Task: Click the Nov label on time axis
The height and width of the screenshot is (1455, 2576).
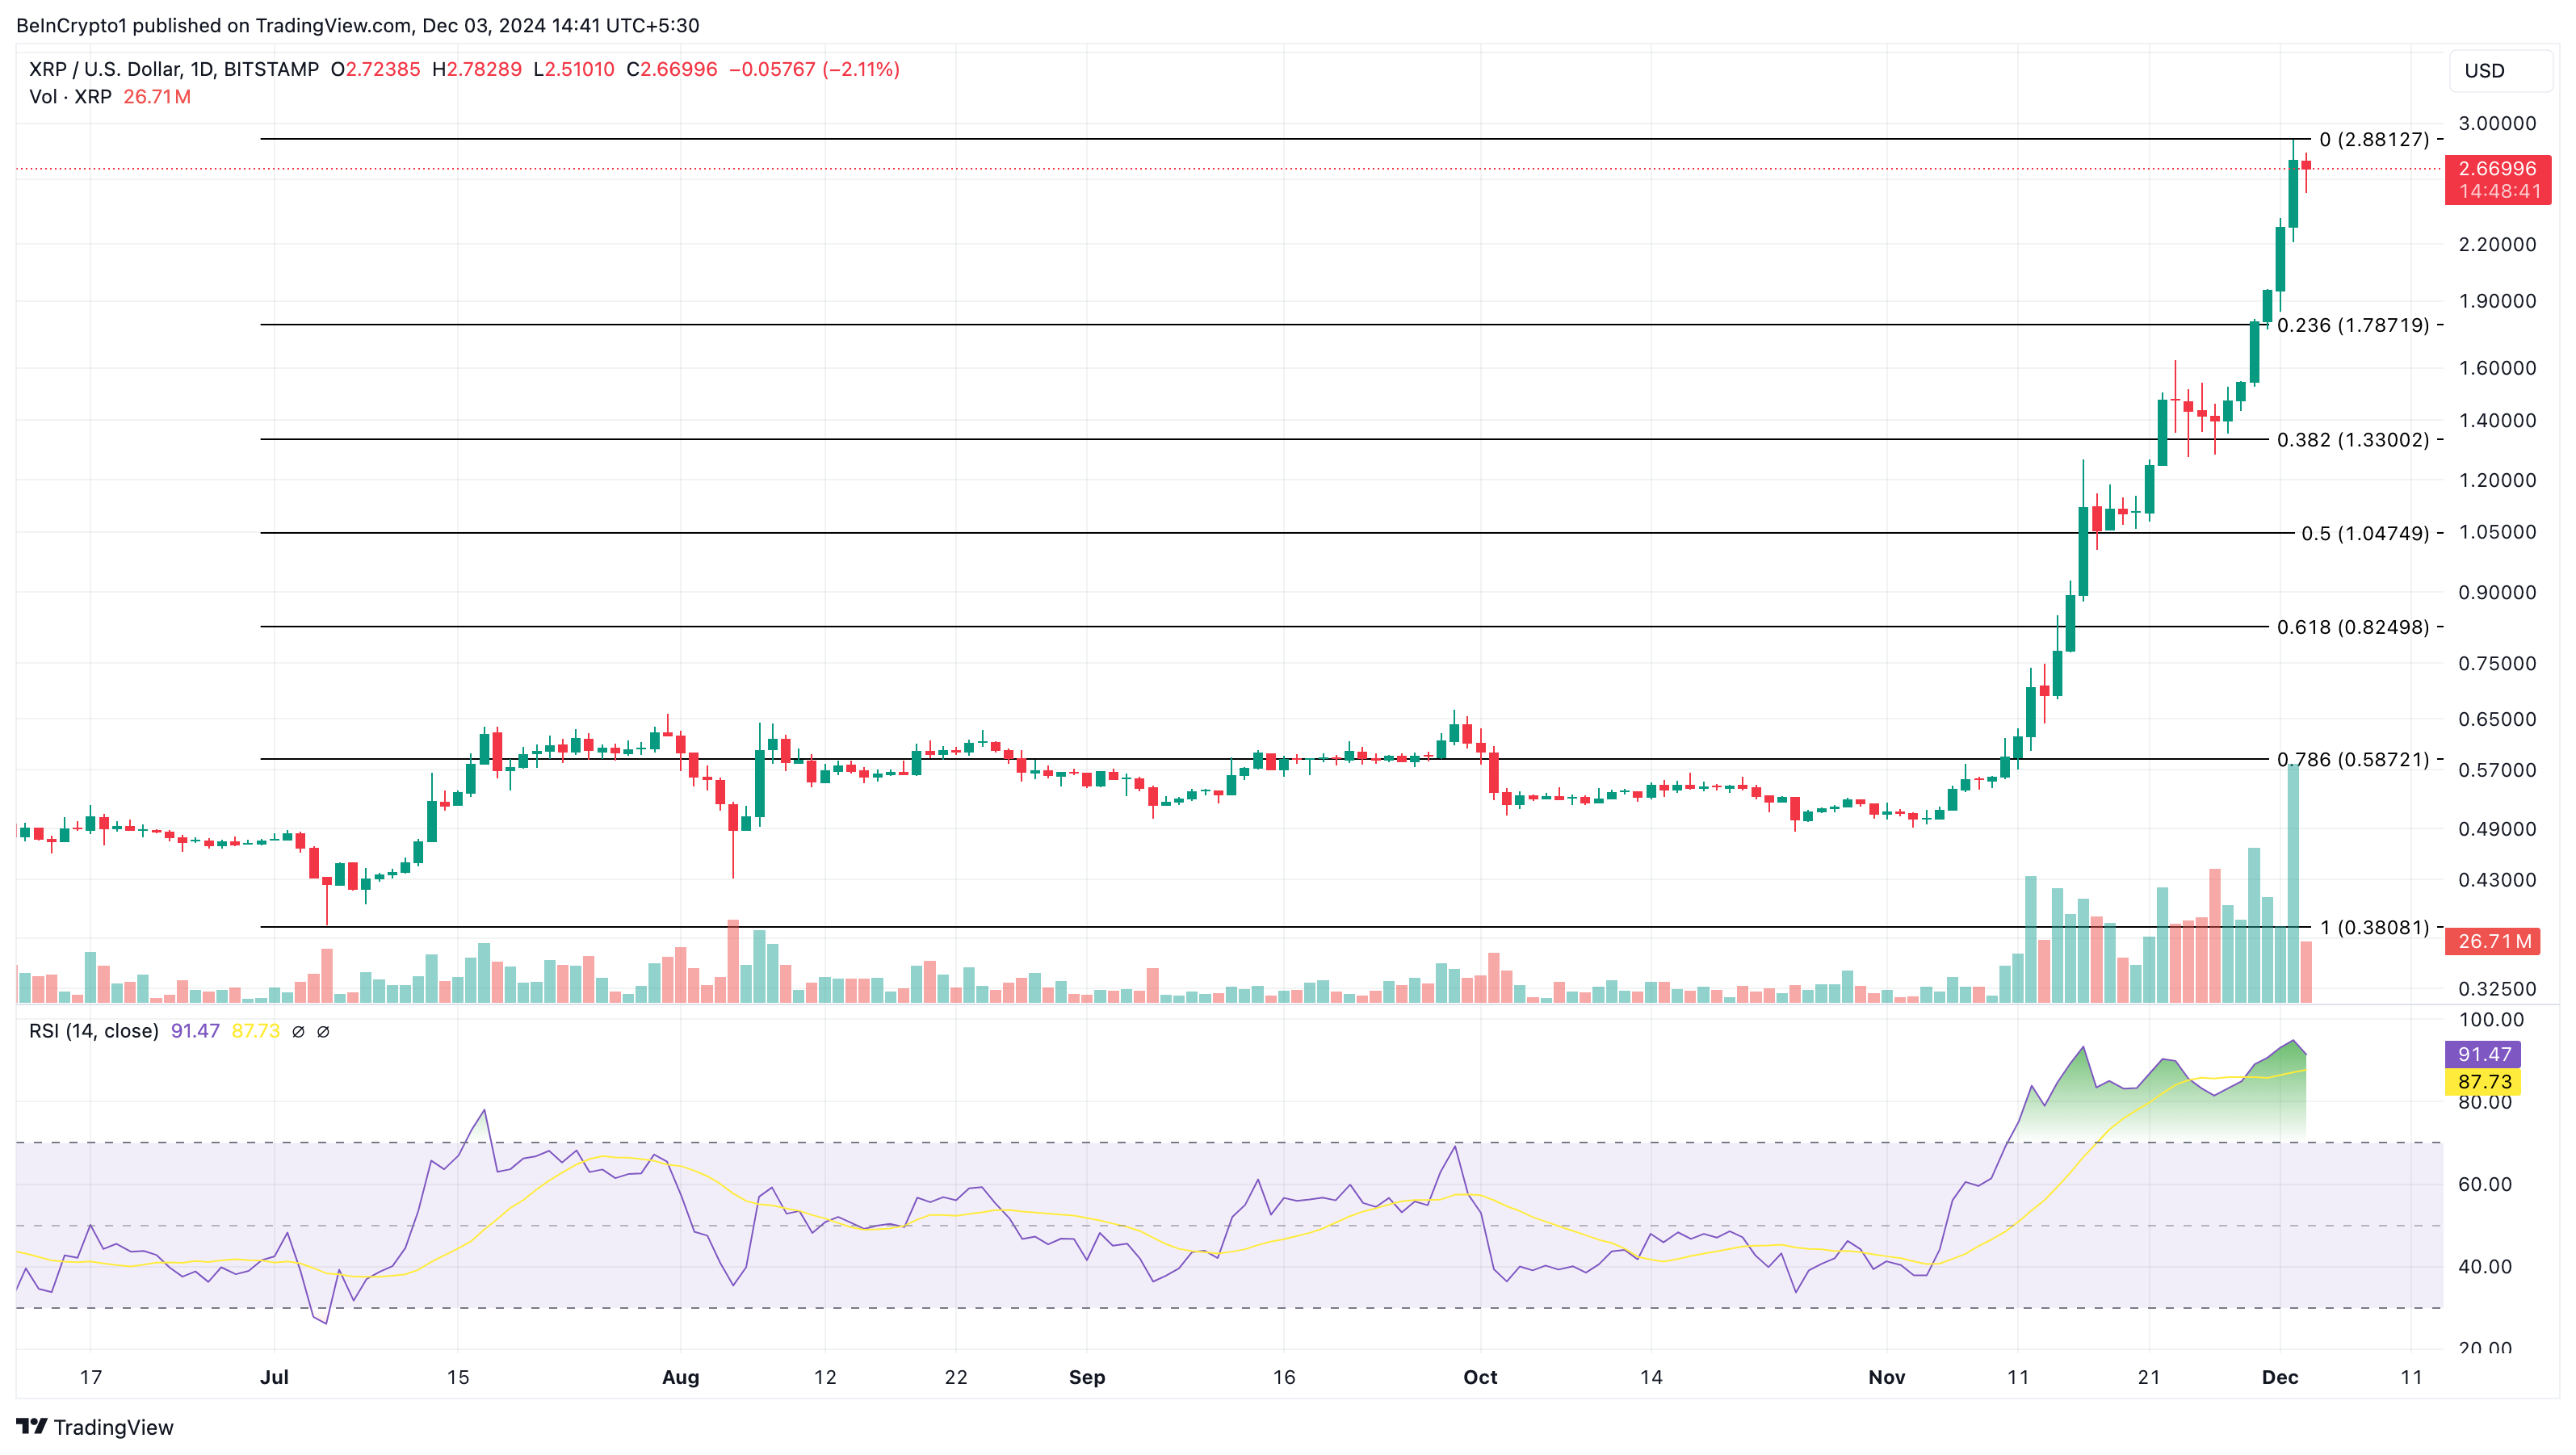Action: coord(1886,1377)
